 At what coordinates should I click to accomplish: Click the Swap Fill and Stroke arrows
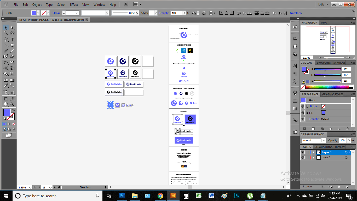tap(14, 110)
